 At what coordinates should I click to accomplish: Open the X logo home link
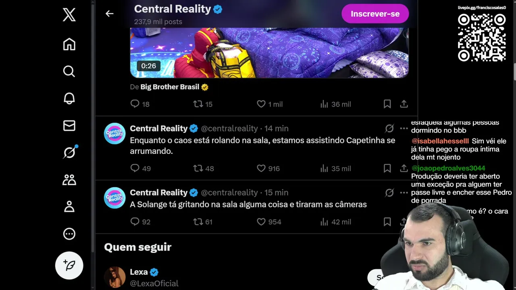click(69, 15)
